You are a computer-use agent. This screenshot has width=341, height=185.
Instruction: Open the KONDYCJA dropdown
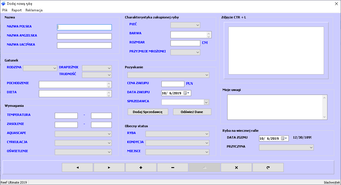(x=206, y=143)
